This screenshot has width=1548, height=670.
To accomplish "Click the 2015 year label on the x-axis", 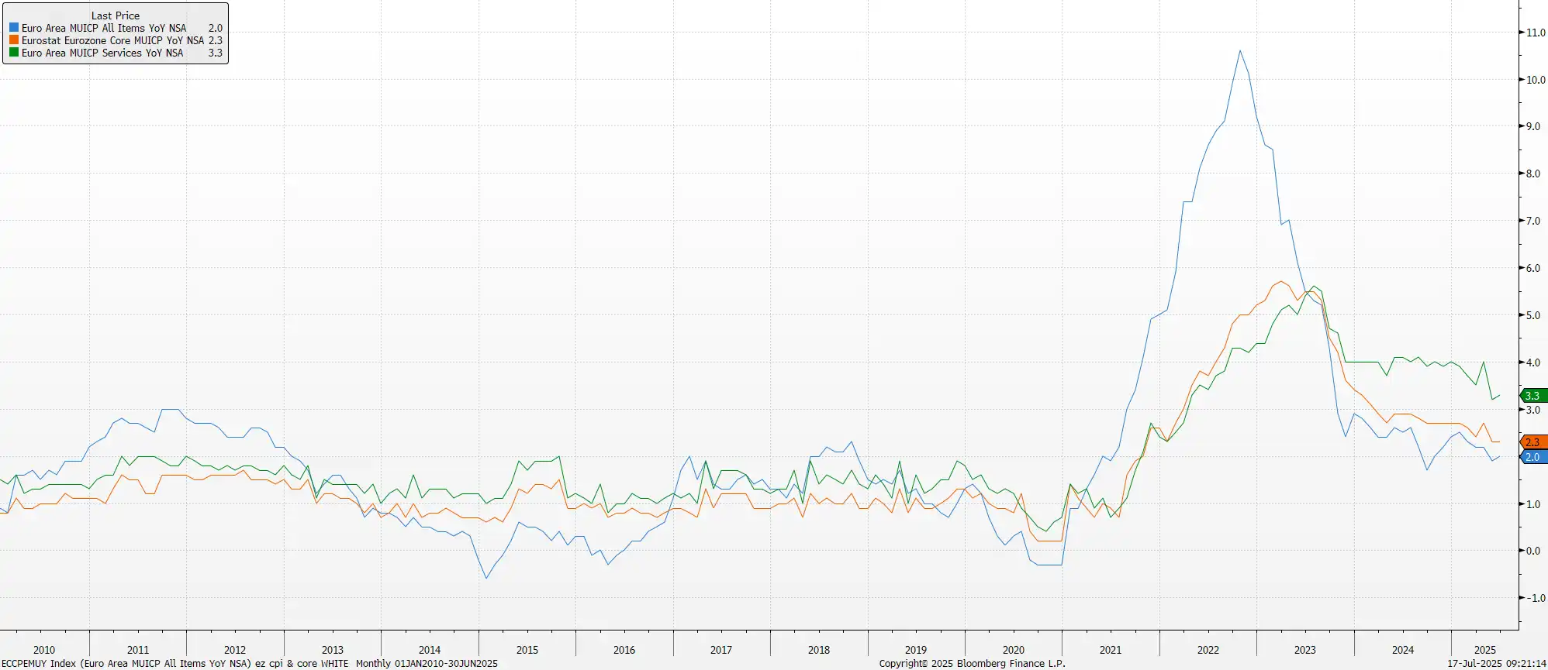I will click(527, 650).
